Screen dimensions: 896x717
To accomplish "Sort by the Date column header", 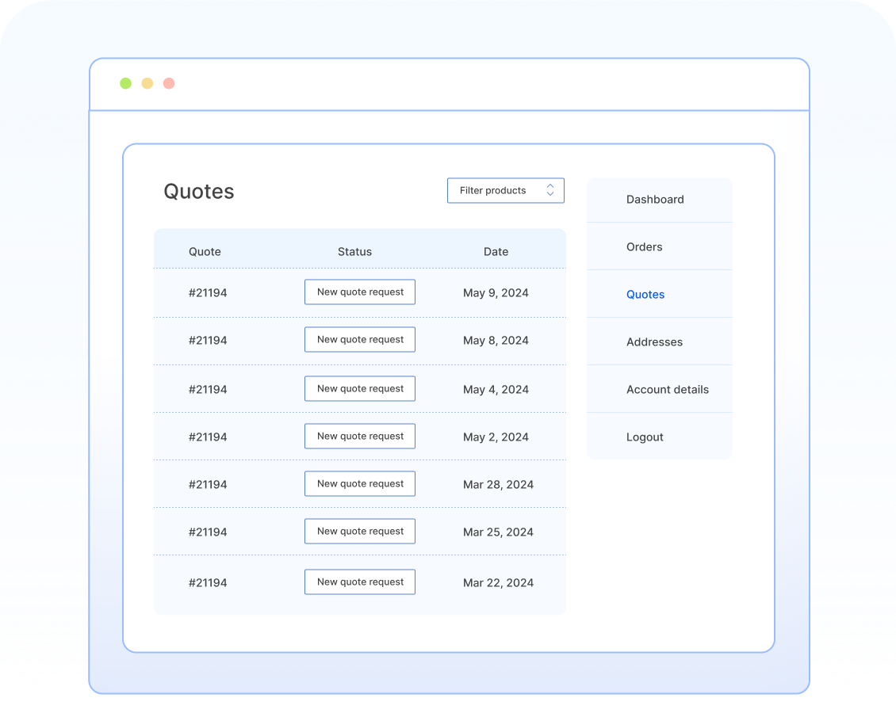I will pyautogui.click(x=496, y=251).
